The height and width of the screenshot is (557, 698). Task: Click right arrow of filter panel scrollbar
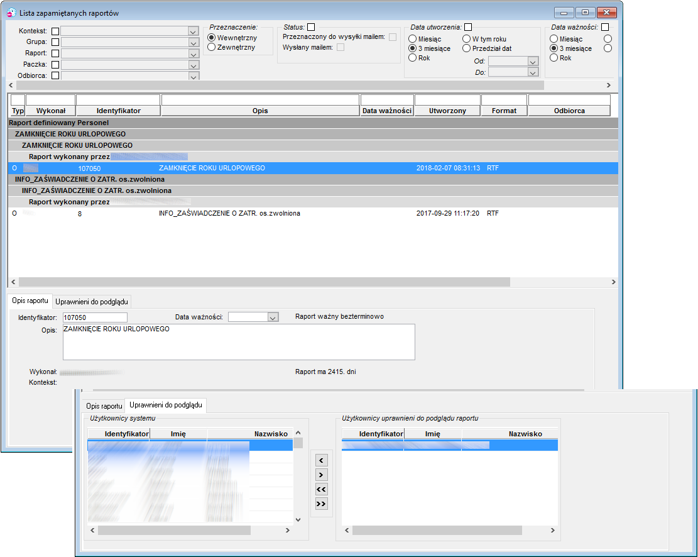click(609, 85)
